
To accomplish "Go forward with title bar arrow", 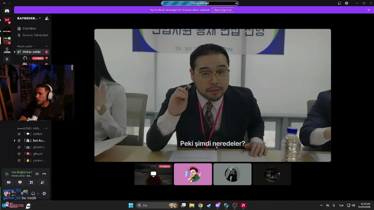I will [9, 3].
